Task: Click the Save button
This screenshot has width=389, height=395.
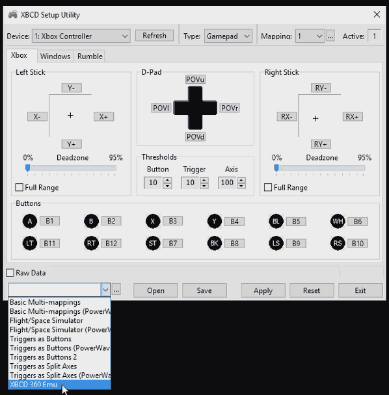Action: click(204, 290)
